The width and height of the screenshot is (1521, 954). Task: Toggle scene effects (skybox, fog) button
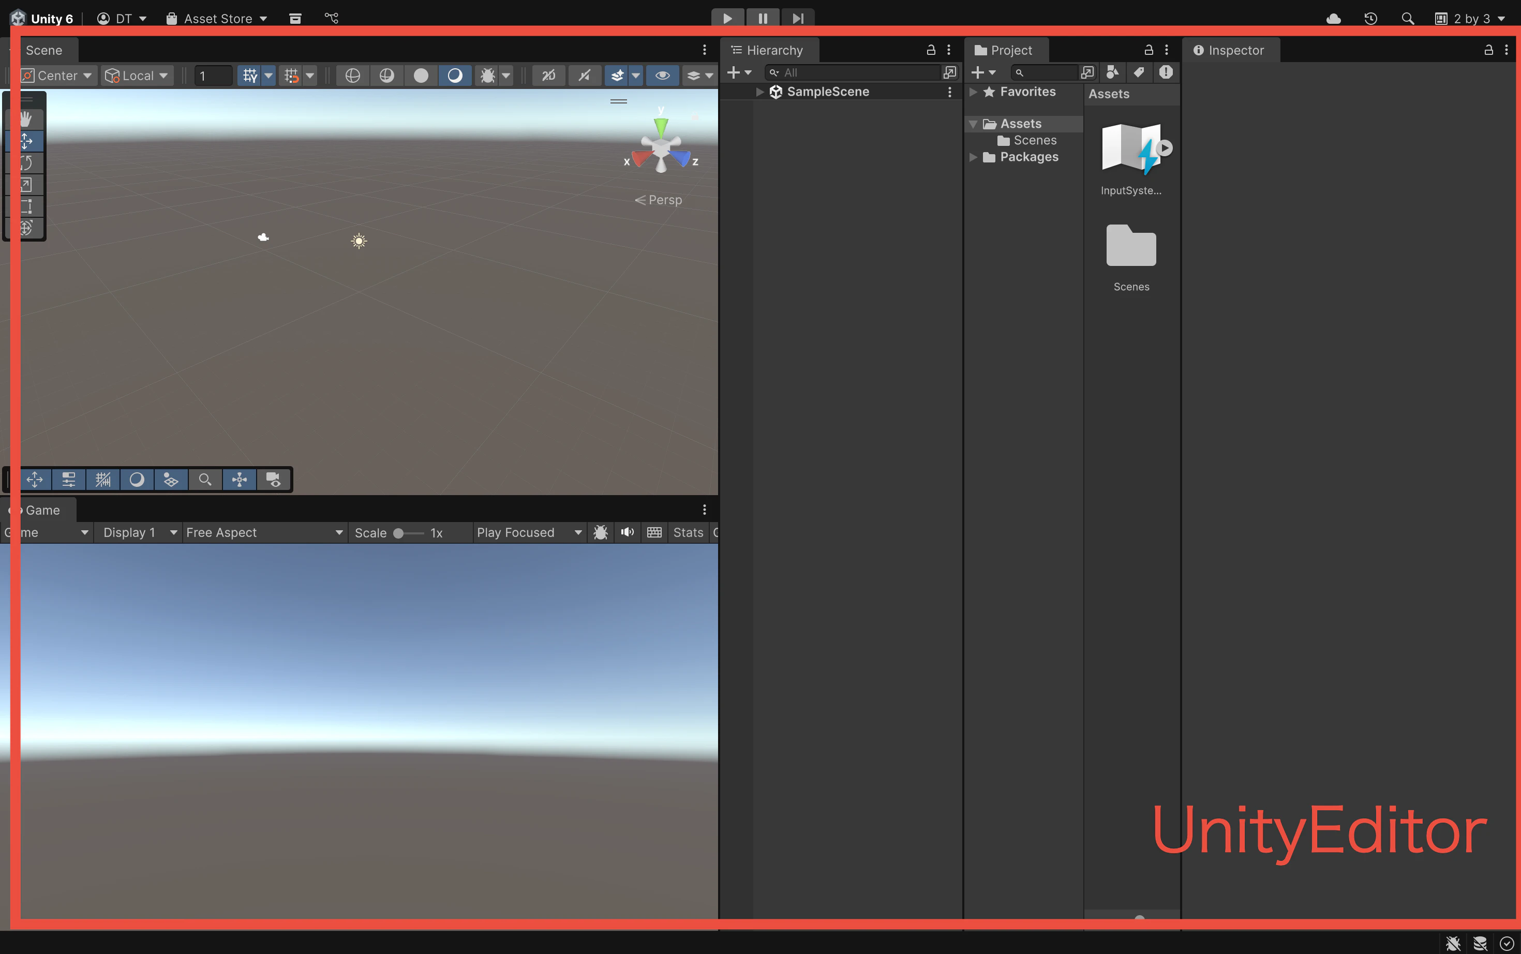tap(617, 76)
